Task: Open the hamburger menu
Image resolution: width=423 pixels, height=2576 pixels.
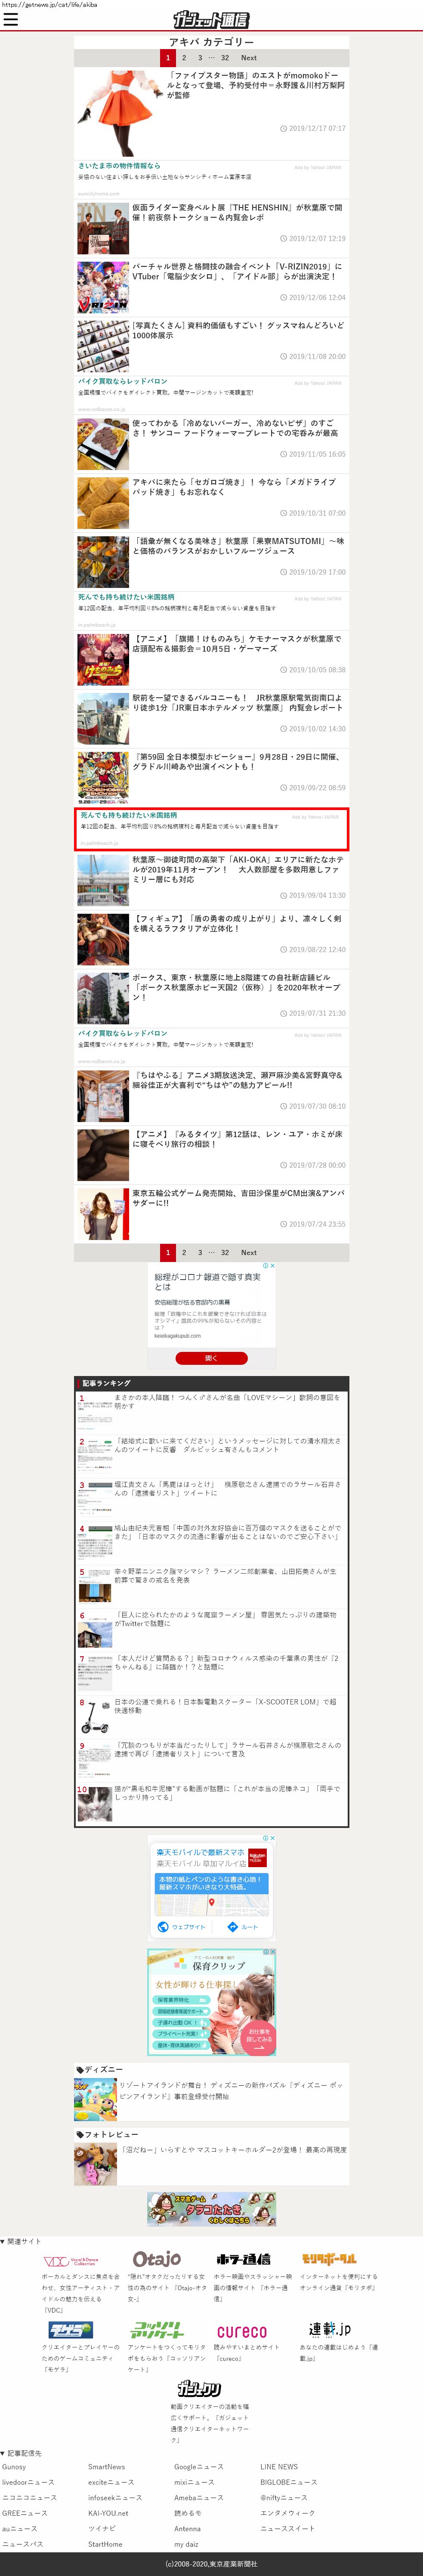Action: tap(11, 19)
